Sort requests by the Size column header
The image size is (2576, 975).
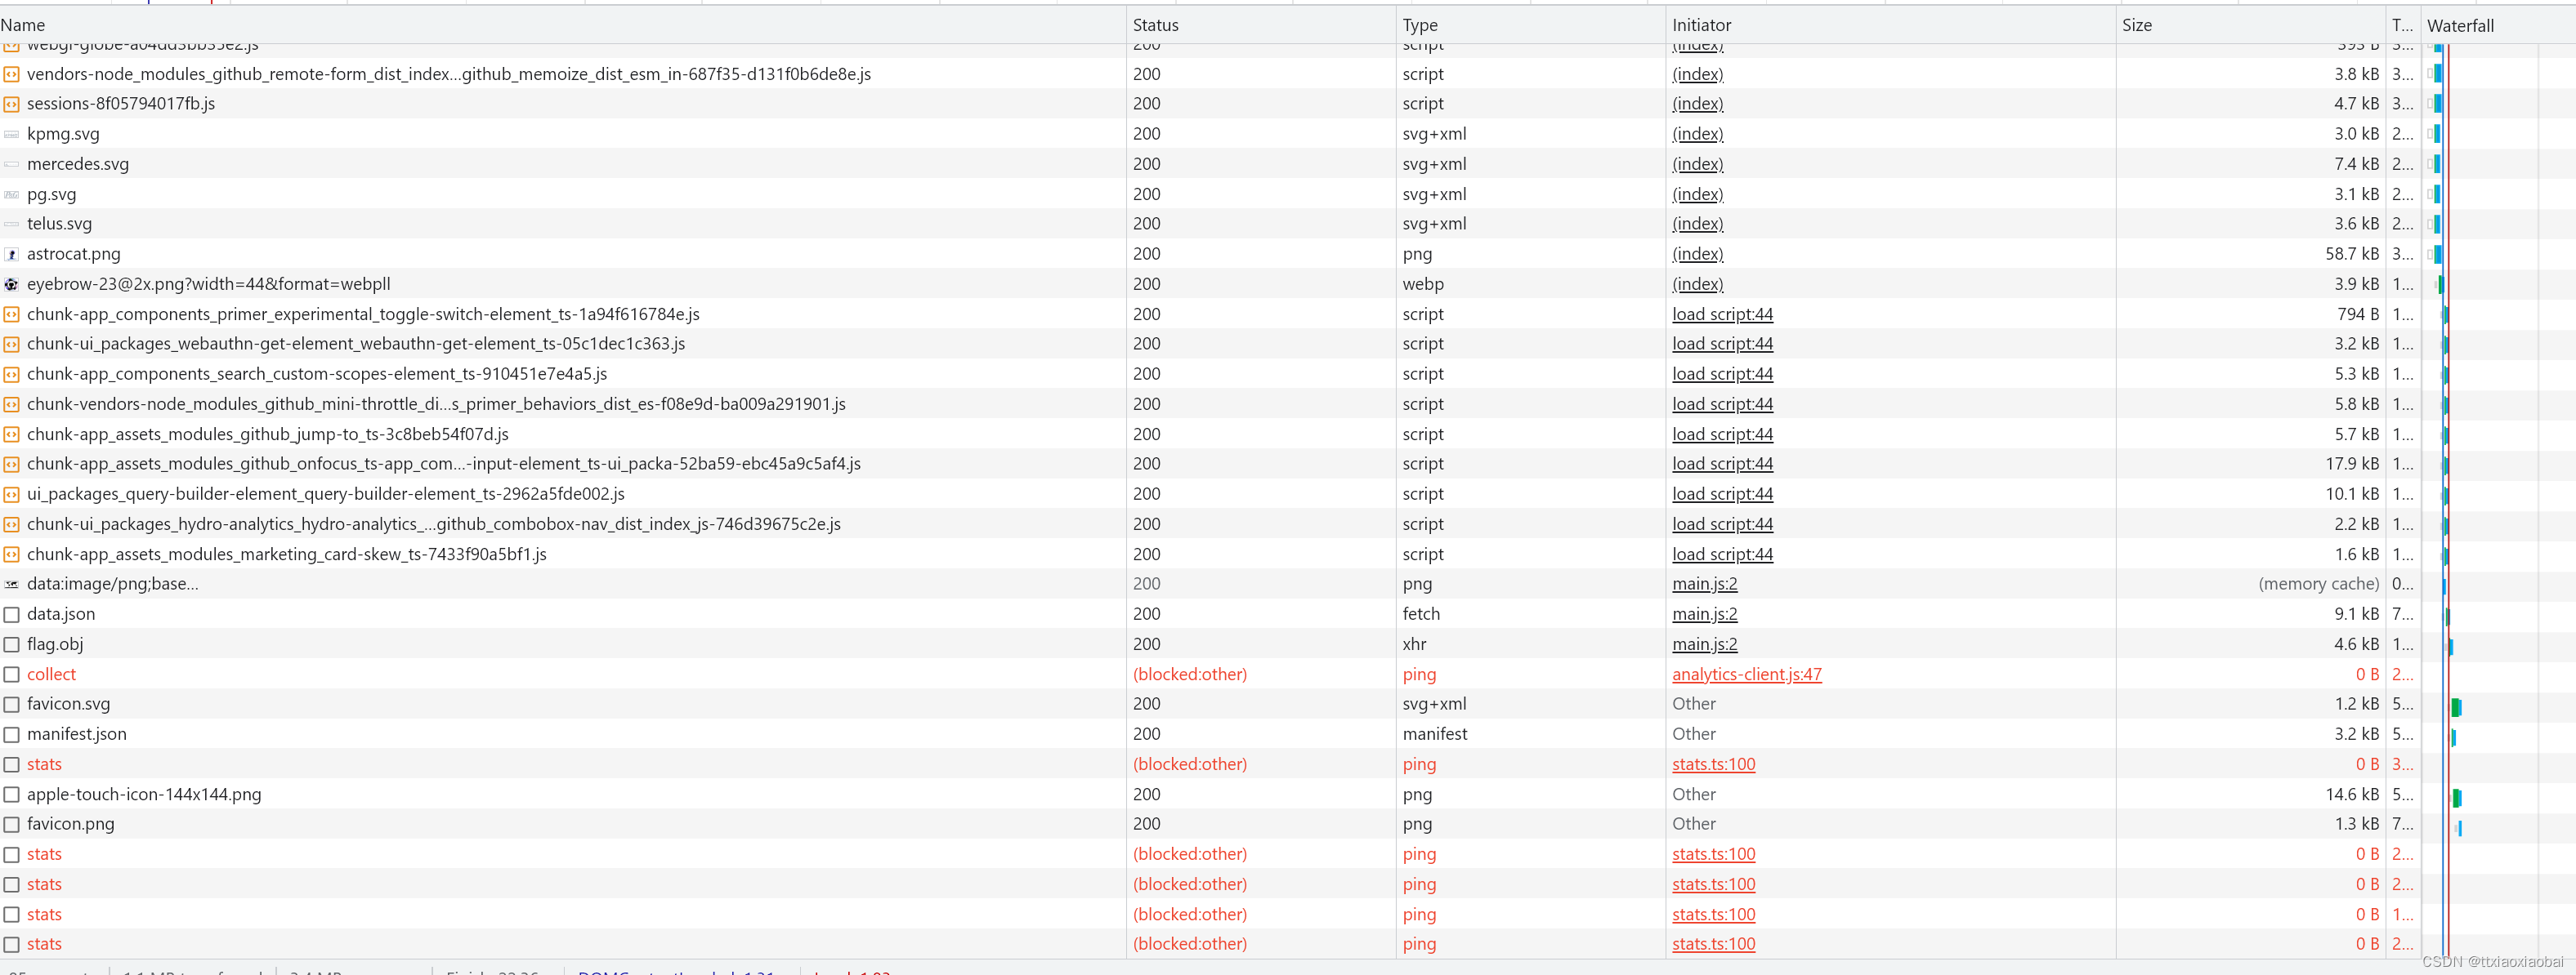coord(2136,25)
